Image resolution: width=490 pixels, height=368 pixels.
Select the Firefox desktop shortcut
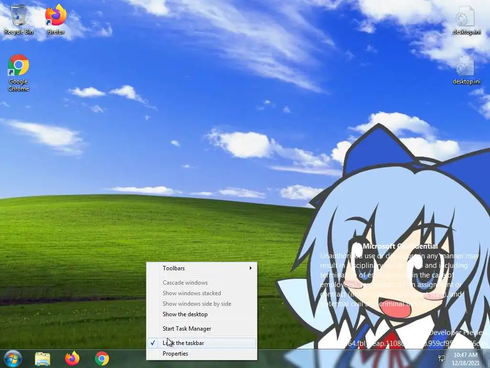pyautogui.click(x=56, y=19)
